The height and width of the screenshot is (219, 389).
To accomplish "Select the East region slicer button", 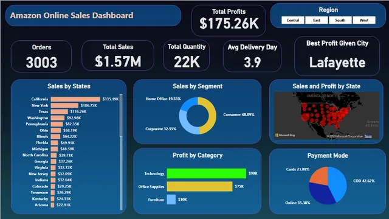I will (317, 20).
